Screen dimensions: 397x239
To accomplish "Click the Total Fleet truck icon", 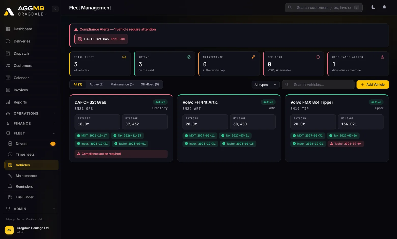I will (124, 57).
